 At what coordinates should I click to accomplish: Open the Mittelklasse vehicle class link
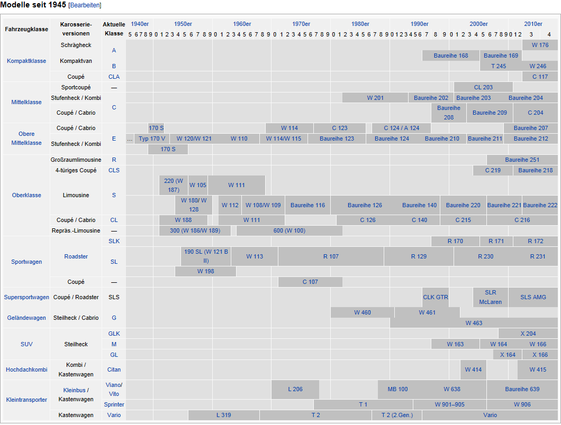[x=26, y=102]
